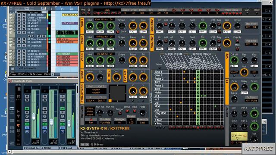Open the Stick Y selector in CTRL-XY MOD
Viewport: 276px width, 155px height.
point(101,100)
